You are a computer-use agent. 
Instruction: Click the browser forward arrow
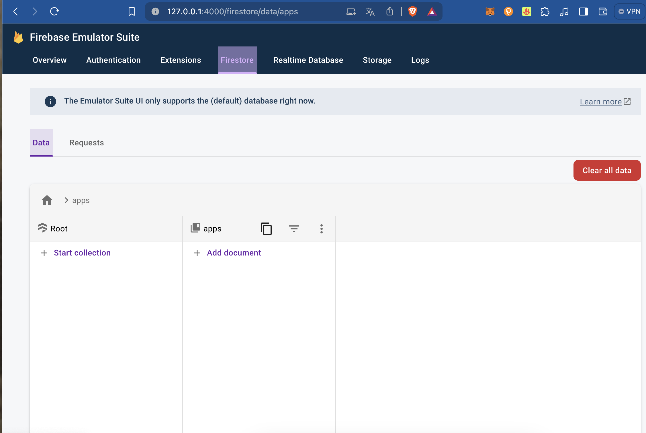pyautogui.click(x=35, y=11)
